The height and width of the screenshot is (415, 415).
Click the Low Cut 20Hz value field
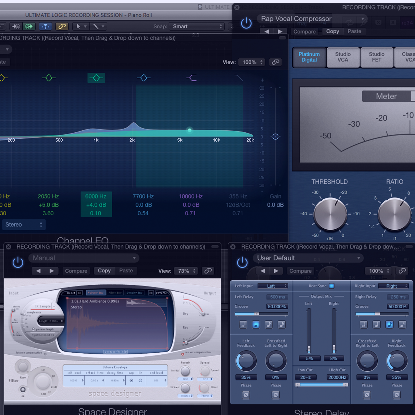pyautogui.click(x=306, y=377)
